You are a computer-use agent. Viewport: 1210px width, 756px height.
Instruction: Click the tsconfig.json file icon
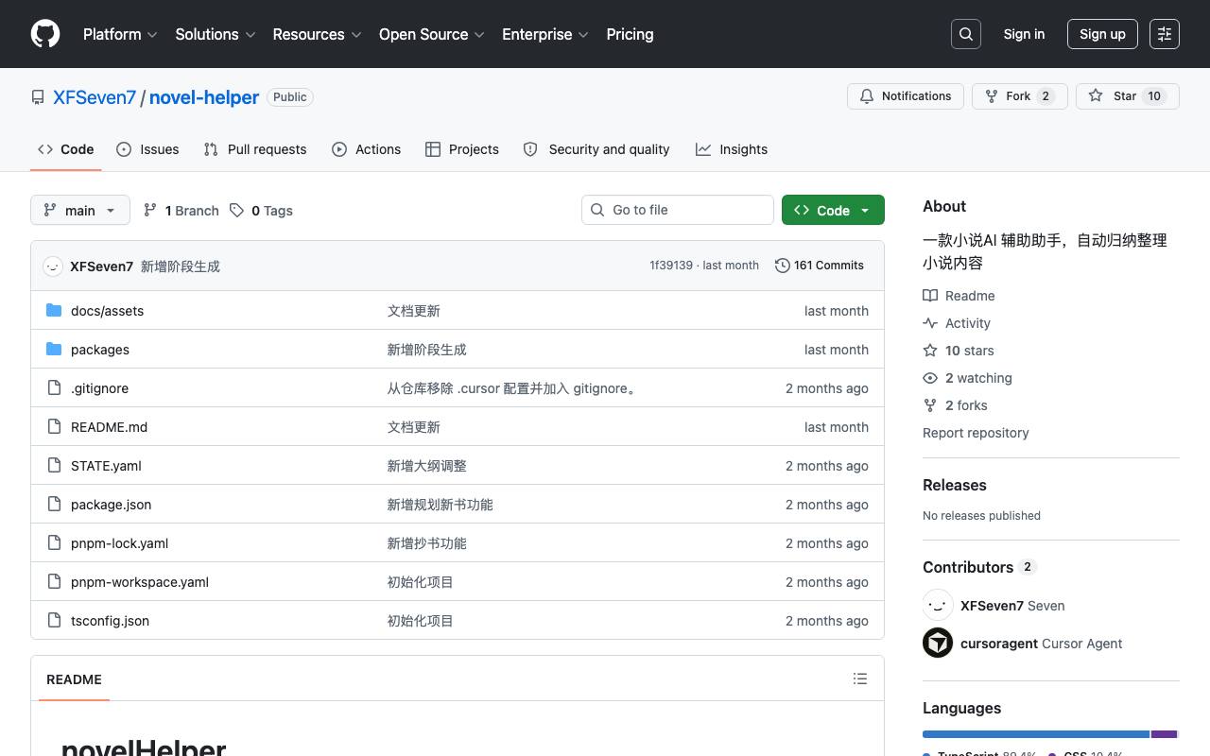[54, 621]
